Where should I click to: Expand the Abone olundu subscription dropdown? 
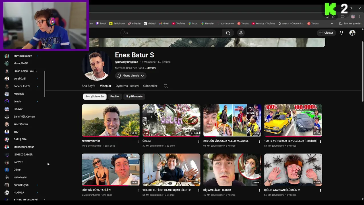tap(131, 76)
